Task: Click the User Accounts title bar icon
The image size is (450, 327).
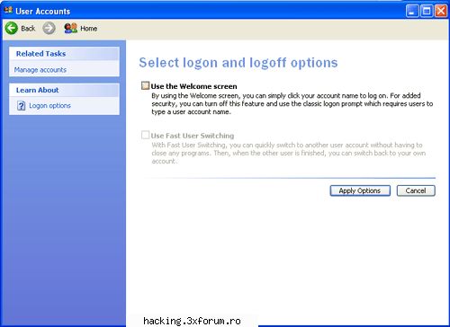Action: pos(8,11)
